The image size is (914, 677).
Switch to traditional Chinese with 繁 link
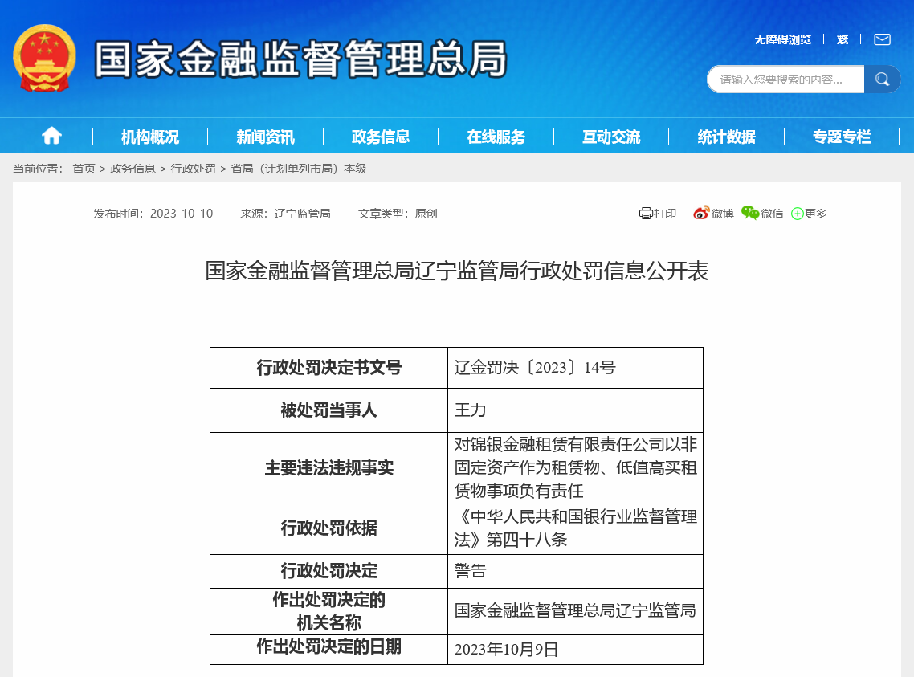coord(843,39)
